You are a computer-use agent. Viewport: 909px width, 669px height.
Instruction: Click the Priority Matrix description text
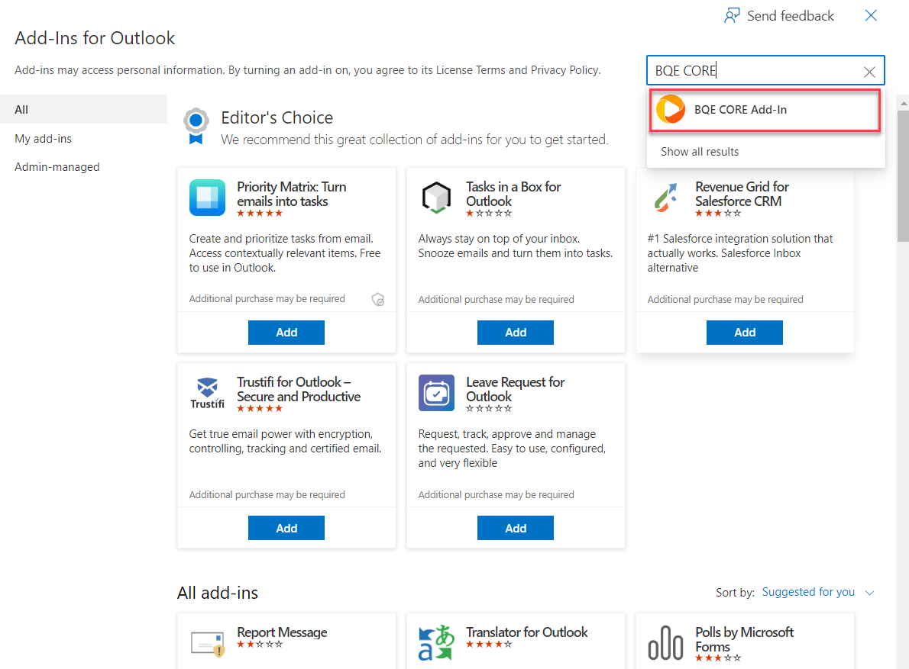[285, 253]
